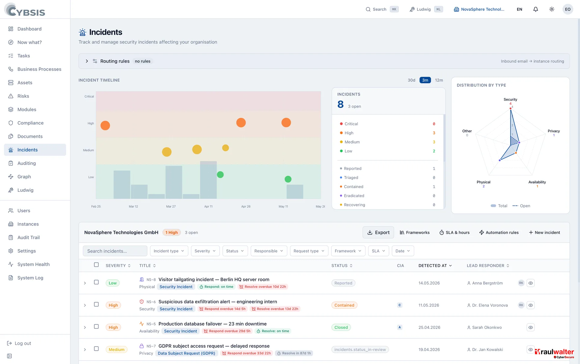580x364 pixels.
Task: Open the Severity filter dropdown
Action: point(205,251)
